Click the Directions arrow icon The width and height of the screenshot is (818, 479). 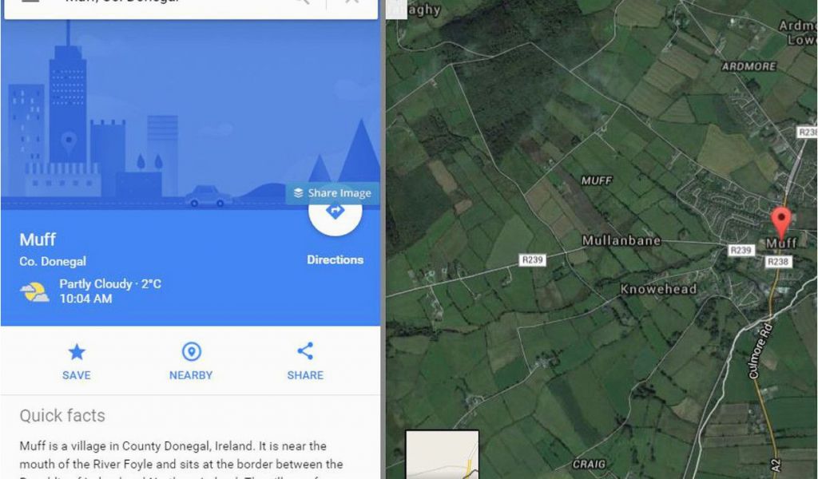click(x=335, y=211)
